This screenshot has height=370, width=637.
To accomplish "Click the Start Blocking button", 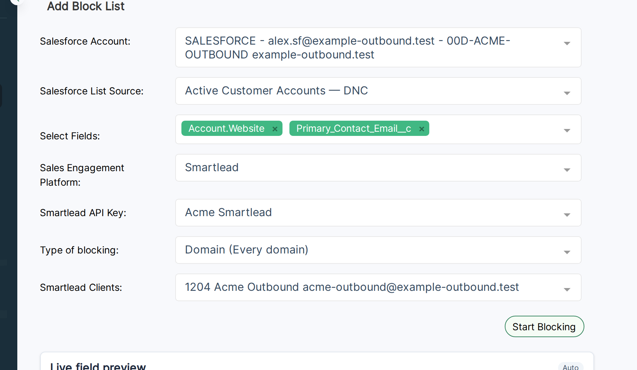I will [x=544, y=326].
